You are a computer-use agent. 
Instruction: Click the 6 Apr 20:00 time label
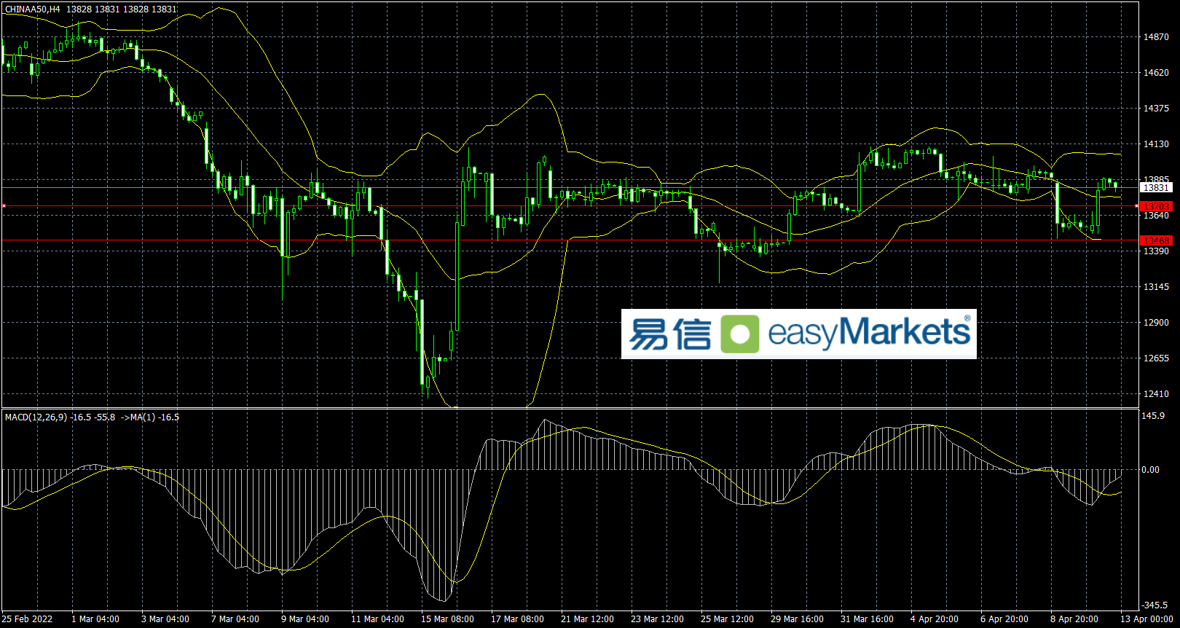(1004, 619)
